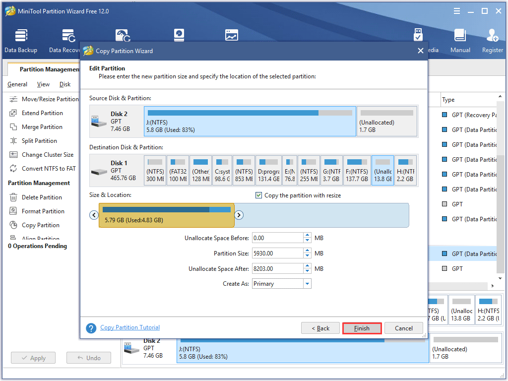This screenshot has width=508, height=381.
Task: Select destination Unallocated 13.8 GB block
Action: point(382,170)
